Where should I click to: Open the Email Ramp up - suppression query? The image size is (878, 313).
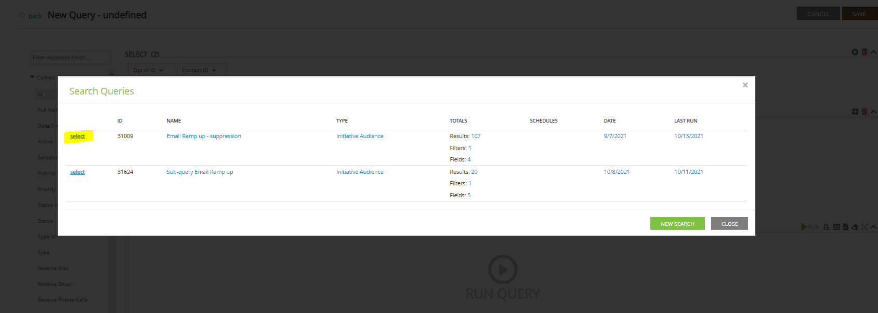coord(204,136)
